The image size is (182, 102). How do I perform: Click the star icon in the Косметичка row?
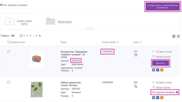pos(153,51)
